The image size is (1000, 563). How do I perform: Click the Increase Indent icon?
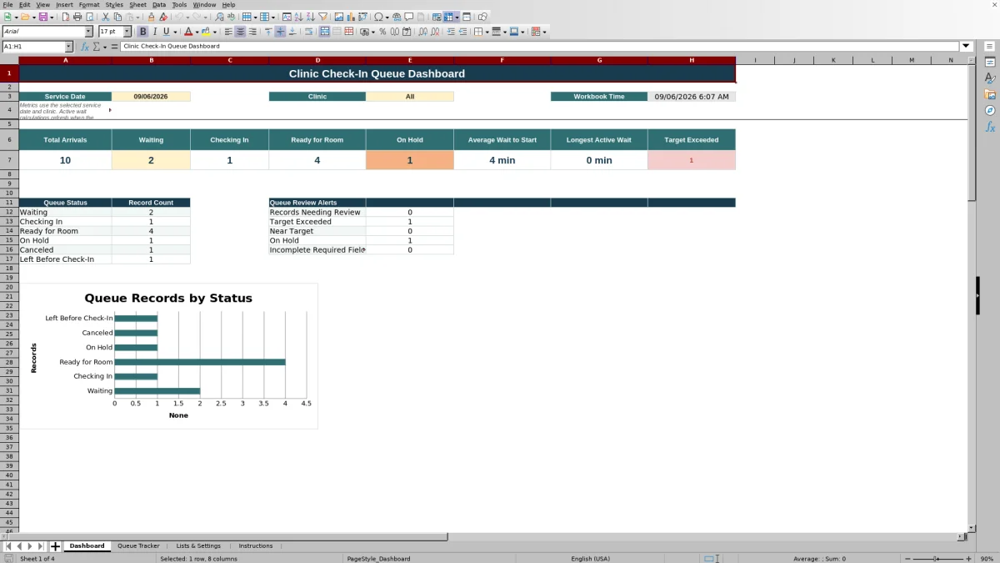pos(451,32)
